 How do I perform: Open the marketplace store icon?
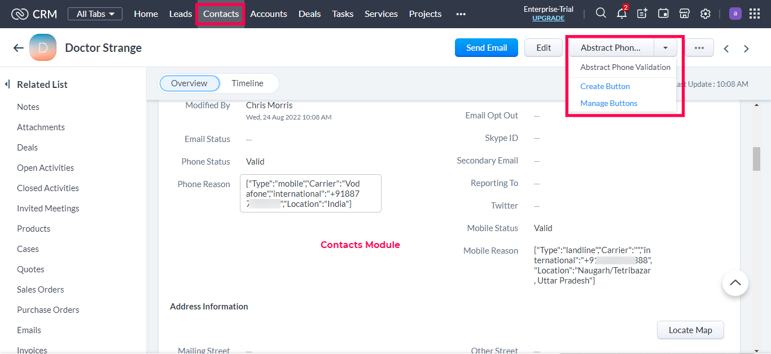click(x=684, y=14)
